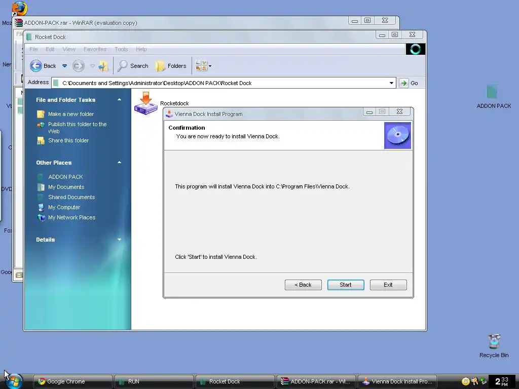This screenshot has height=389, width=519.
Task: Click Make a new folder link
Action: pos(71,114)
